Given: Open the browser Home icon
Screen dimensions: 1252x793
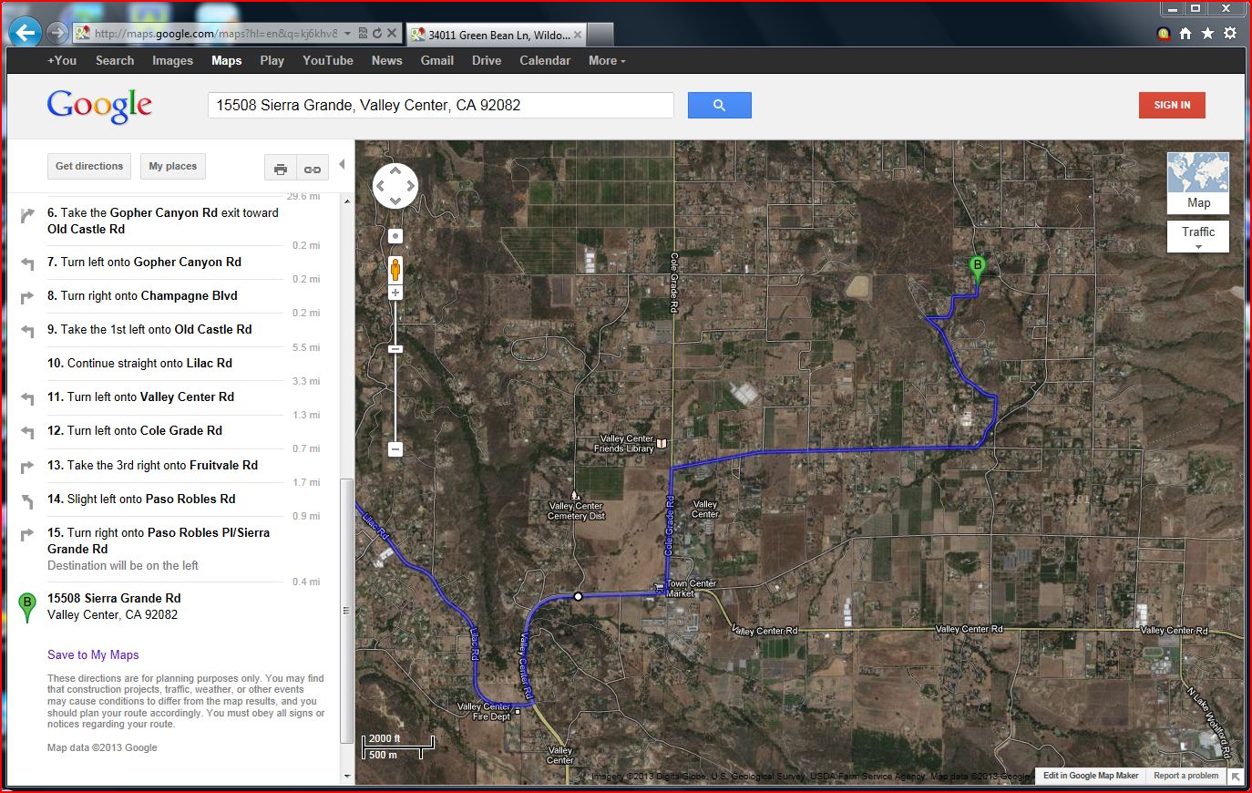Looking at the screenshot, I should [1185, 34].
